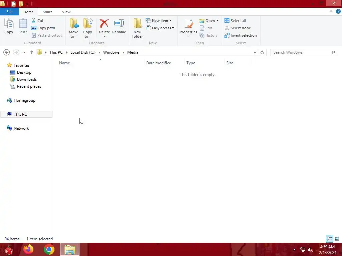Select Network in the navigation pane

[x=18, y=128]
